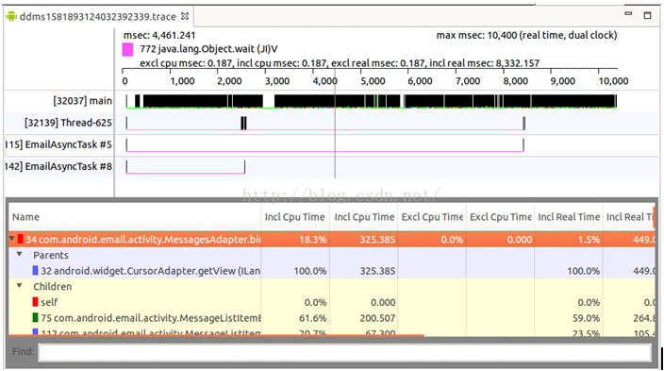Select the EmailAsyncTask #8 thread label
Viewport: 664px width, 371px height.
point(58,167)
